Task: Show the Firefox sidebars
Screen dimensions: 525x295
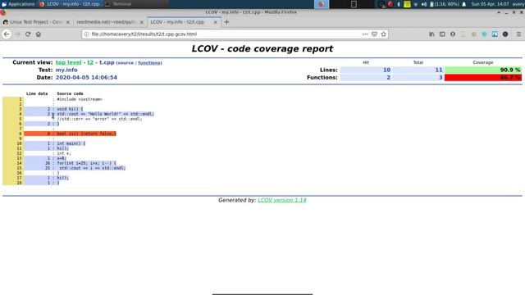Action: click(442, 34)
